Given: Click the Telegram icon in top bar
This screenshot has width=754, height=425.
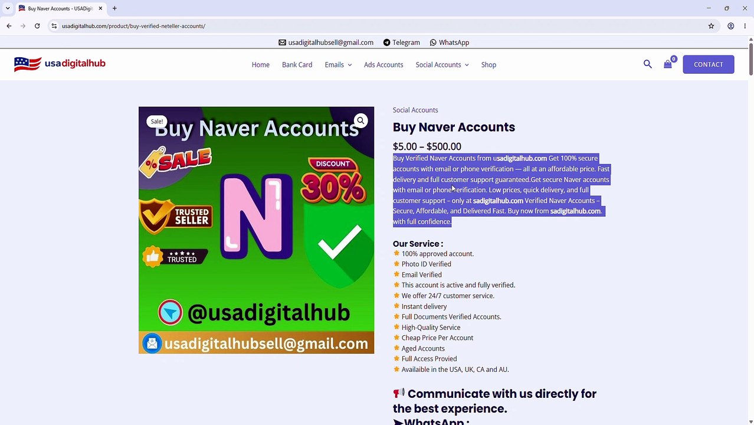Looking at the screenshot, I should pyautogui.click(x=386, y=42).
